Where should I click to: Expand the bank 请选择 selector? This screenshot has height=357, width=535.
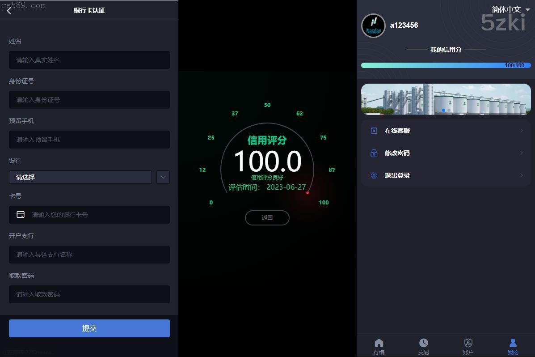coord(80,177)
